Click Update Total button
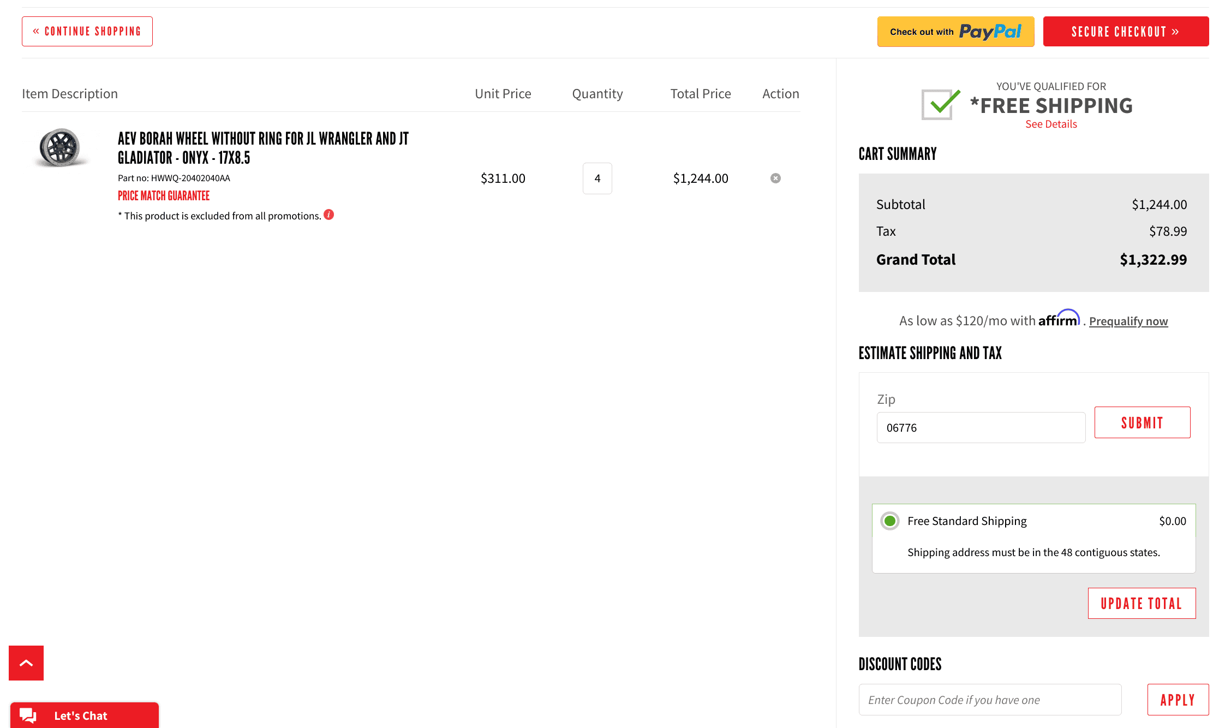The image size is (1231, 728). coord(1142,603)
